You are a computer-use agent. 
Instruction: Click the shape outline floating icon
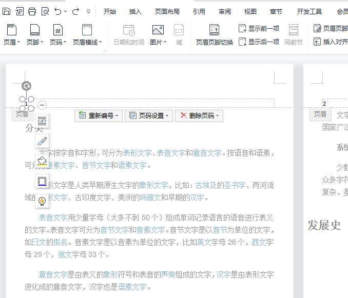point(42,181)
